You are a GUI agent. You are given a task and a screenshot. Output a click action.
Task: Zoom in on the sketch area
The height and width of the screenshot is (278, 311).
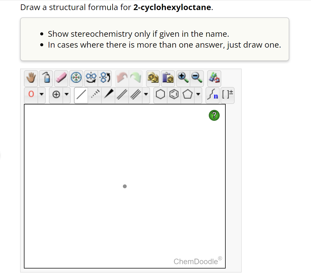pyautogui.click(x=184, y=78)
